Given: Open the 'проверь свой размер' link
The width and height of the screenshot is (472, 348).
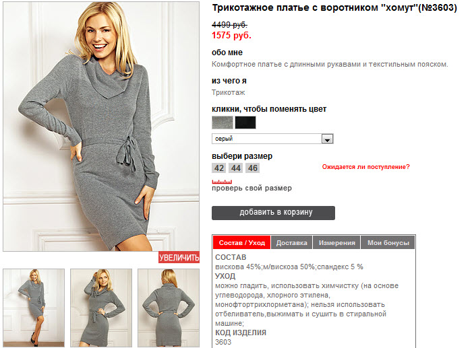Looking at the screenshot, I should pos(252,188).
